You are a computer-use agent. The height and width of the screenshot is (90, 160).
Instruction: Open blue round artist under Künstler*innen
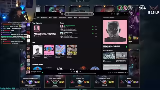tap(37, 68)
